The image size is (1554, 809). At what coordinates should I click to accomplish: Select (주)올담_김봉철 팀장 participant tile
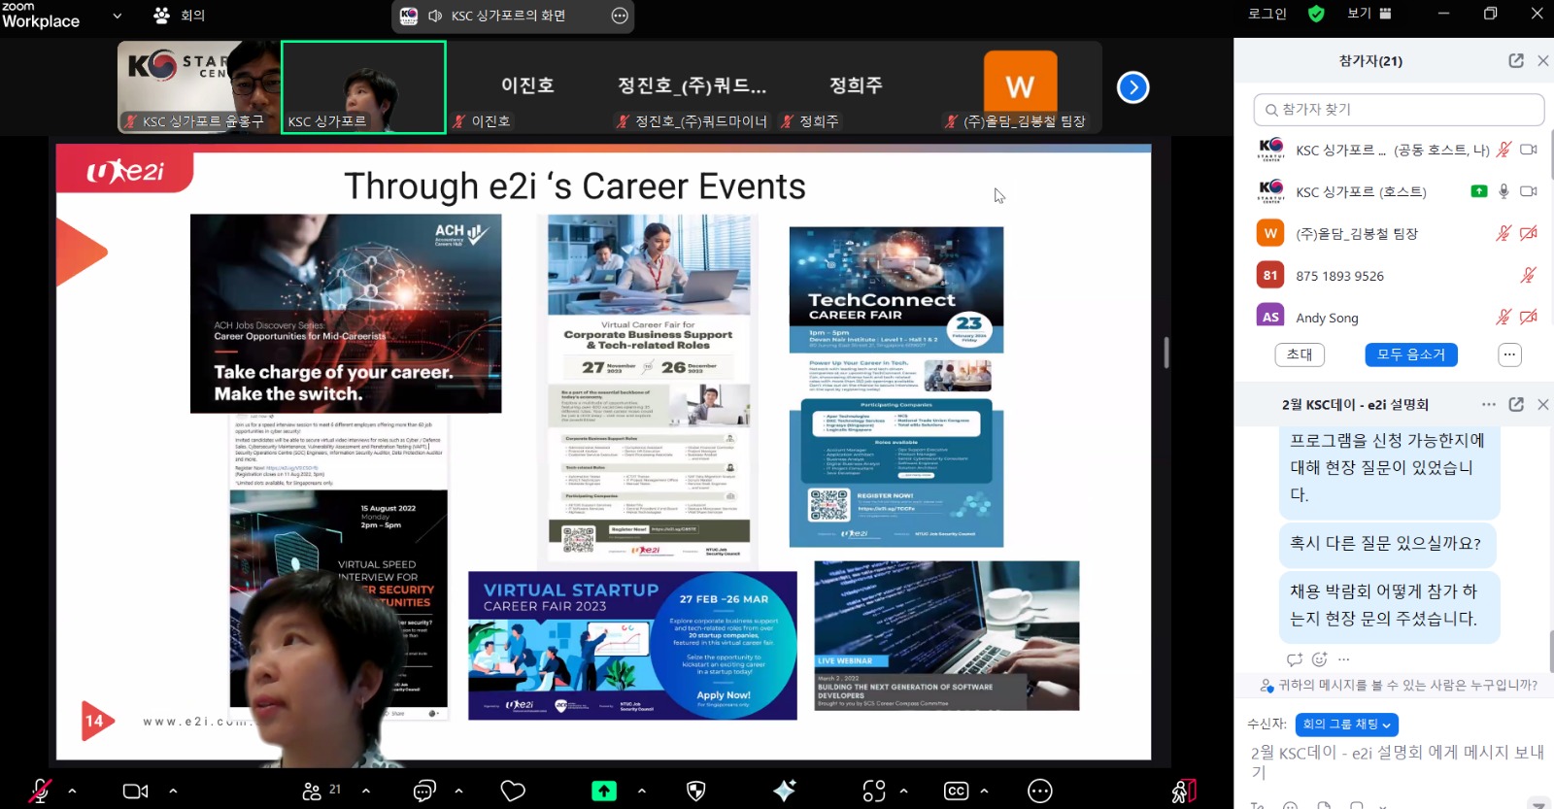[x=1021, y=86]
